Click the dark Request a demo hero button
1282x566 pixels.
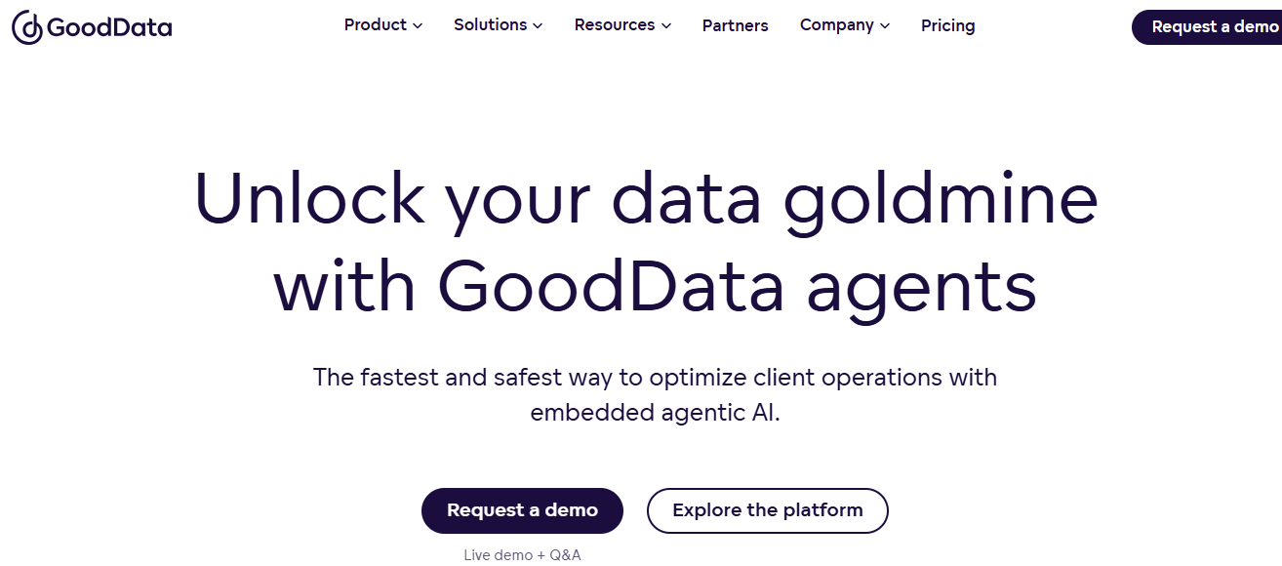(522, 510)
